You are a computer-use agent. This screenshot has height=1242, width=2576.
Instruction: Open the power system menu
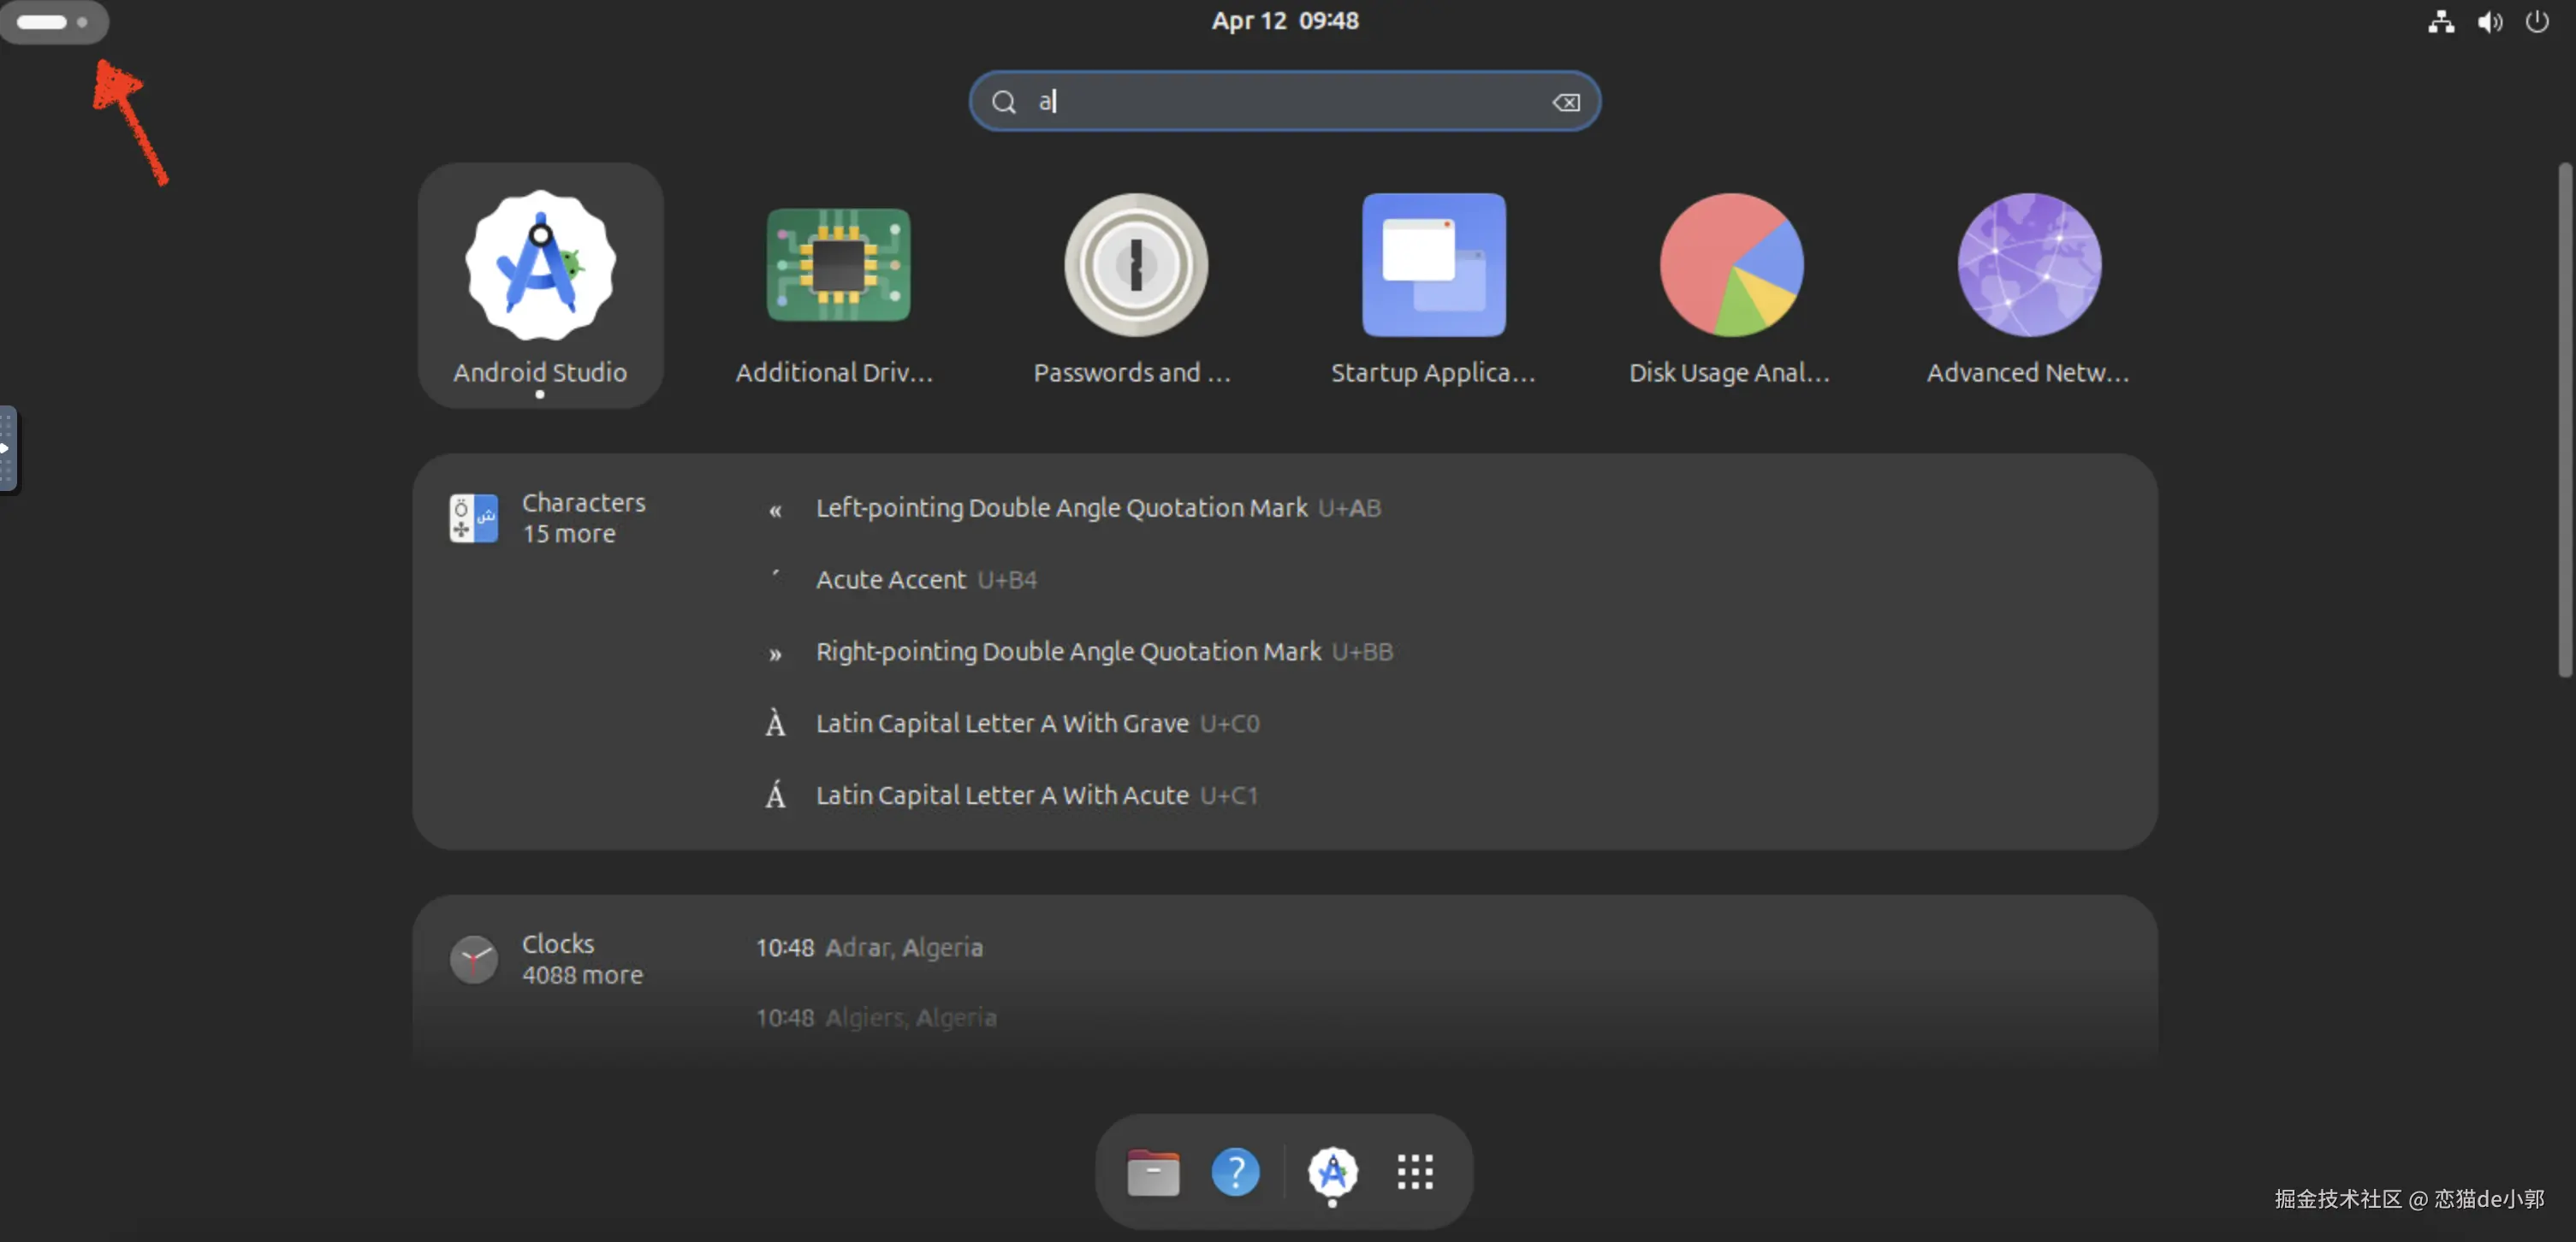tap(2537, 21)
